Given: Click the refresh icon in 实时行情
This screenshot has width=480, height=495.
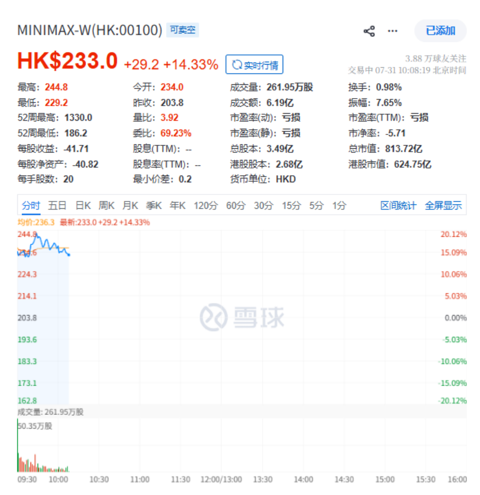Looking at the screenshot, I should click(x=237, y=65).
